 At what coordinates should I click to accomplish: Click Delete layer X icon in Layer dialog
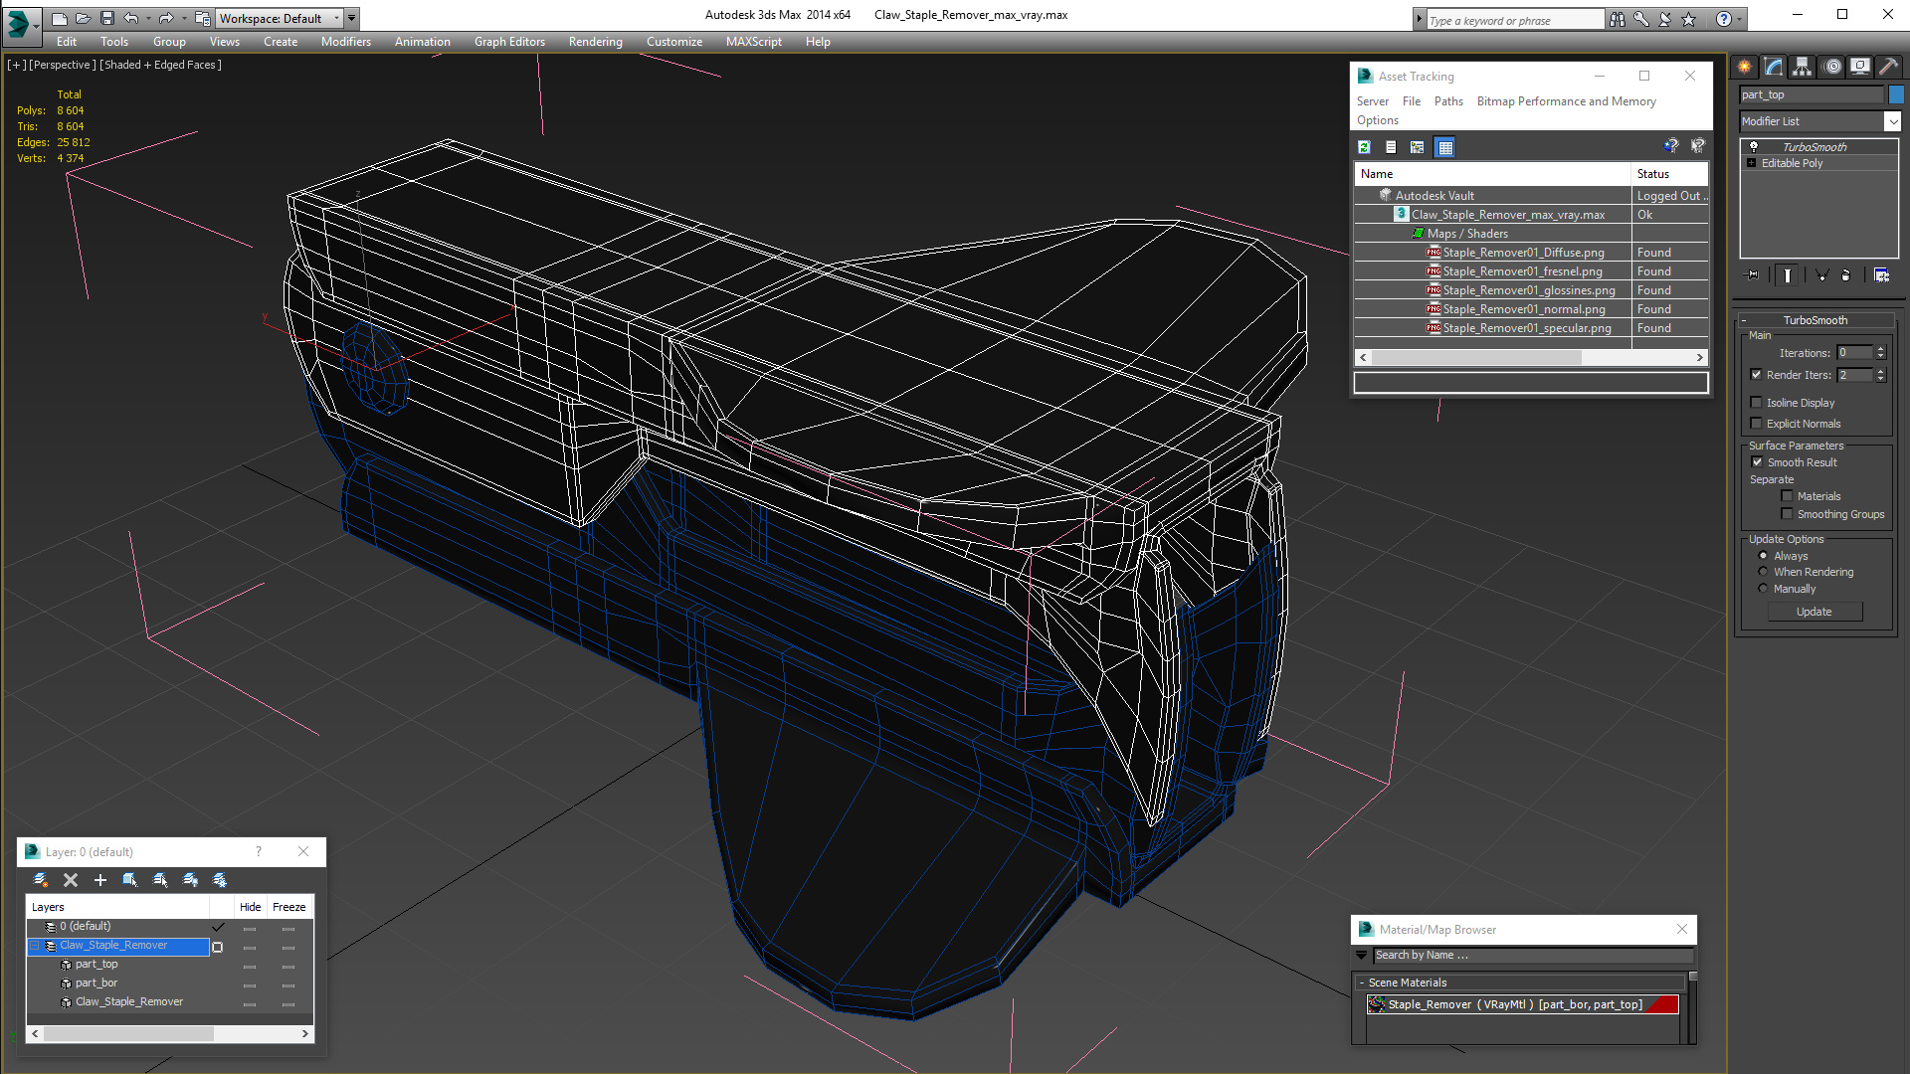(71, 880)
